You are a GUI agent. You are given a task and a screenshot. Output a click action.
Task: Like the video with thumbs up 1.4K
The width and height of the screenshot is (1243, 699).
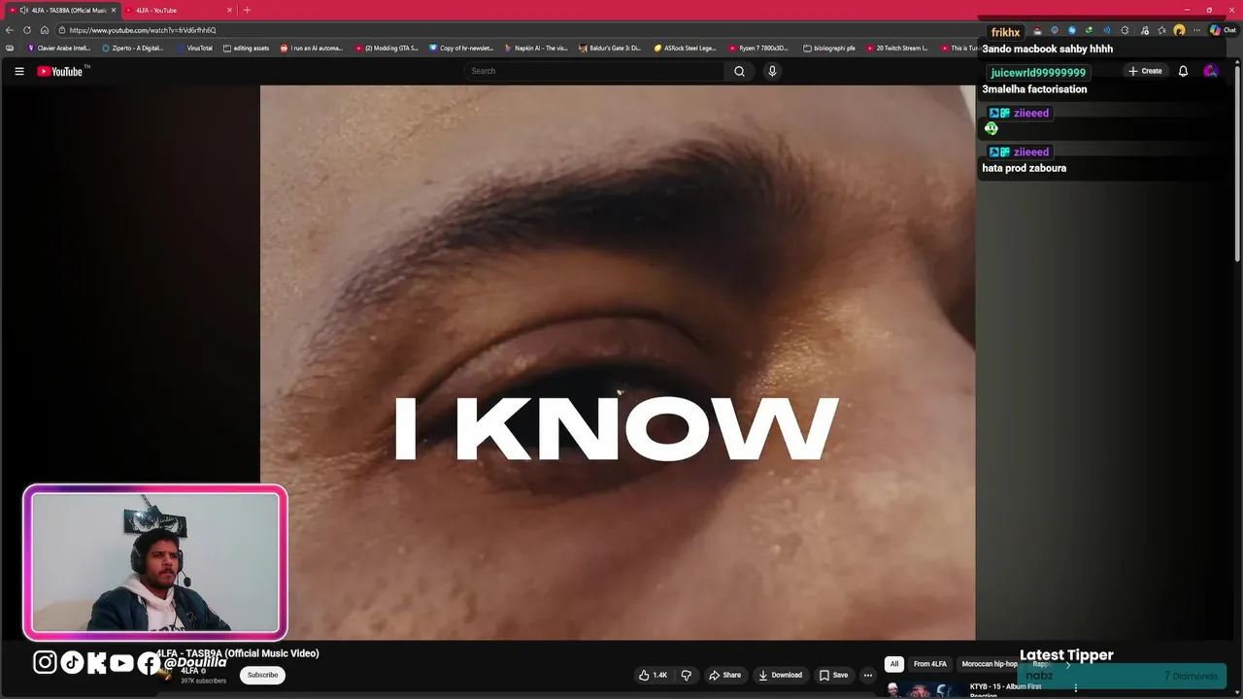pos(653,675)
